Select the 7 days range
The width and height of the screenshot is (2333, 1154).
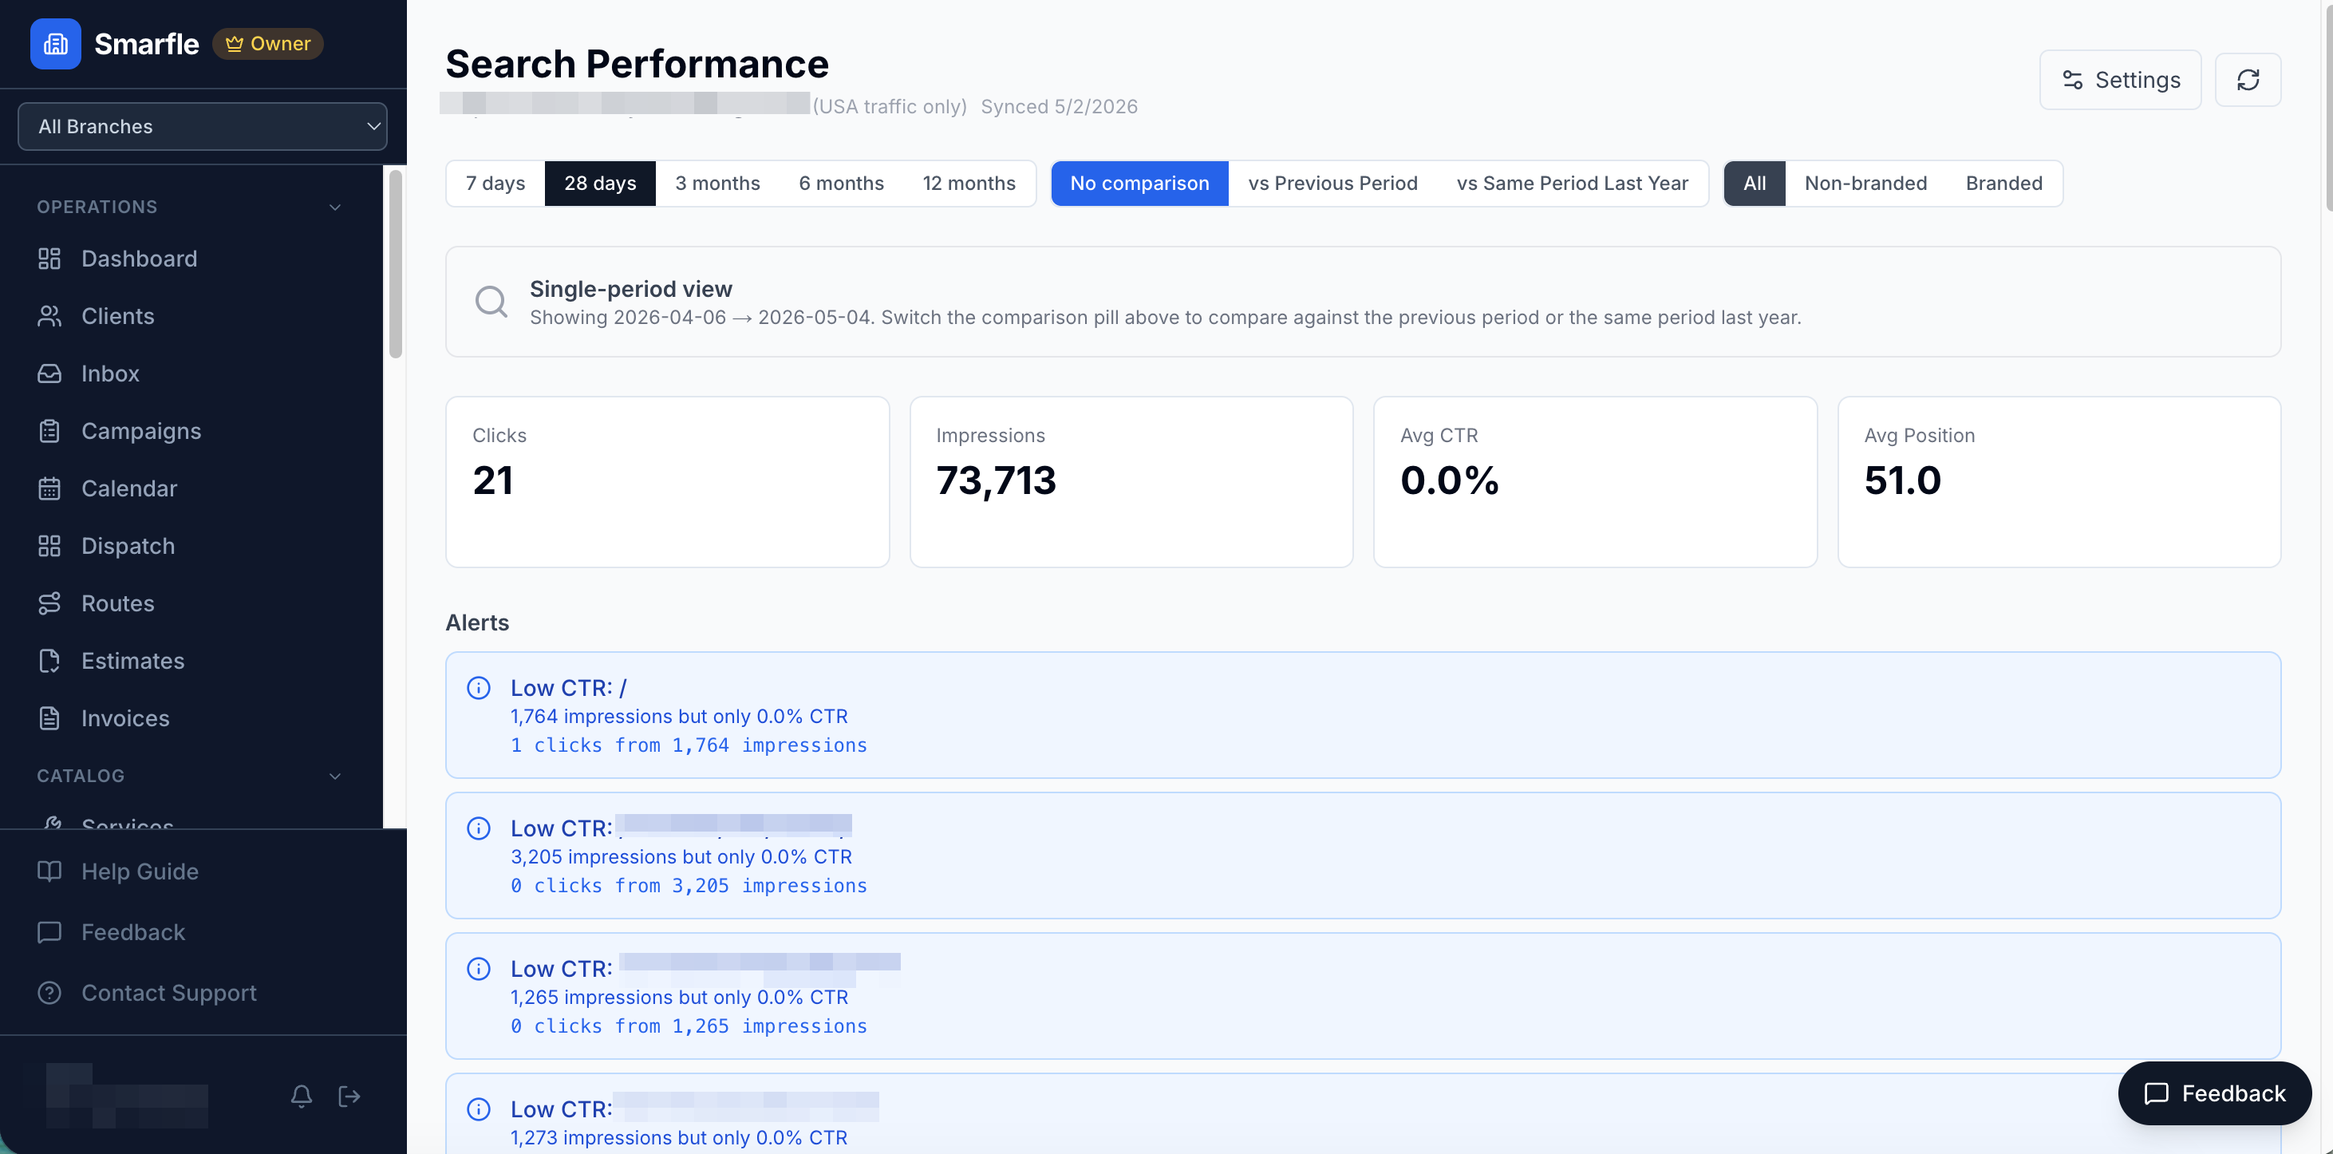coord(495,183)
